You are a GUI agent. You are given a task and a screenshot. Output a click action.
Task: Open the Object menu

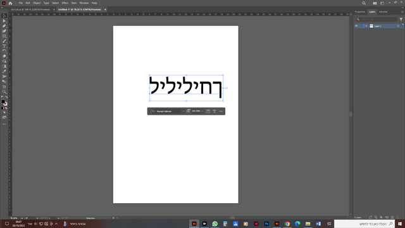(x=37, y=3)
